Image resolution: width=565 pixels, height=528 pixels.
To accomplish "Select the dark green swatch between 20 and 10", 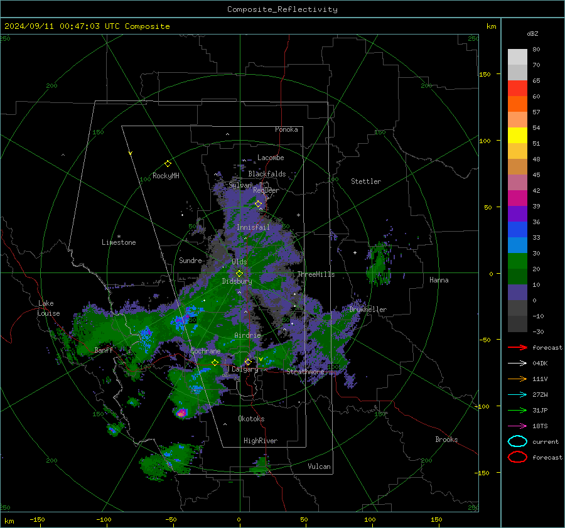I will [x=517, y=277].
